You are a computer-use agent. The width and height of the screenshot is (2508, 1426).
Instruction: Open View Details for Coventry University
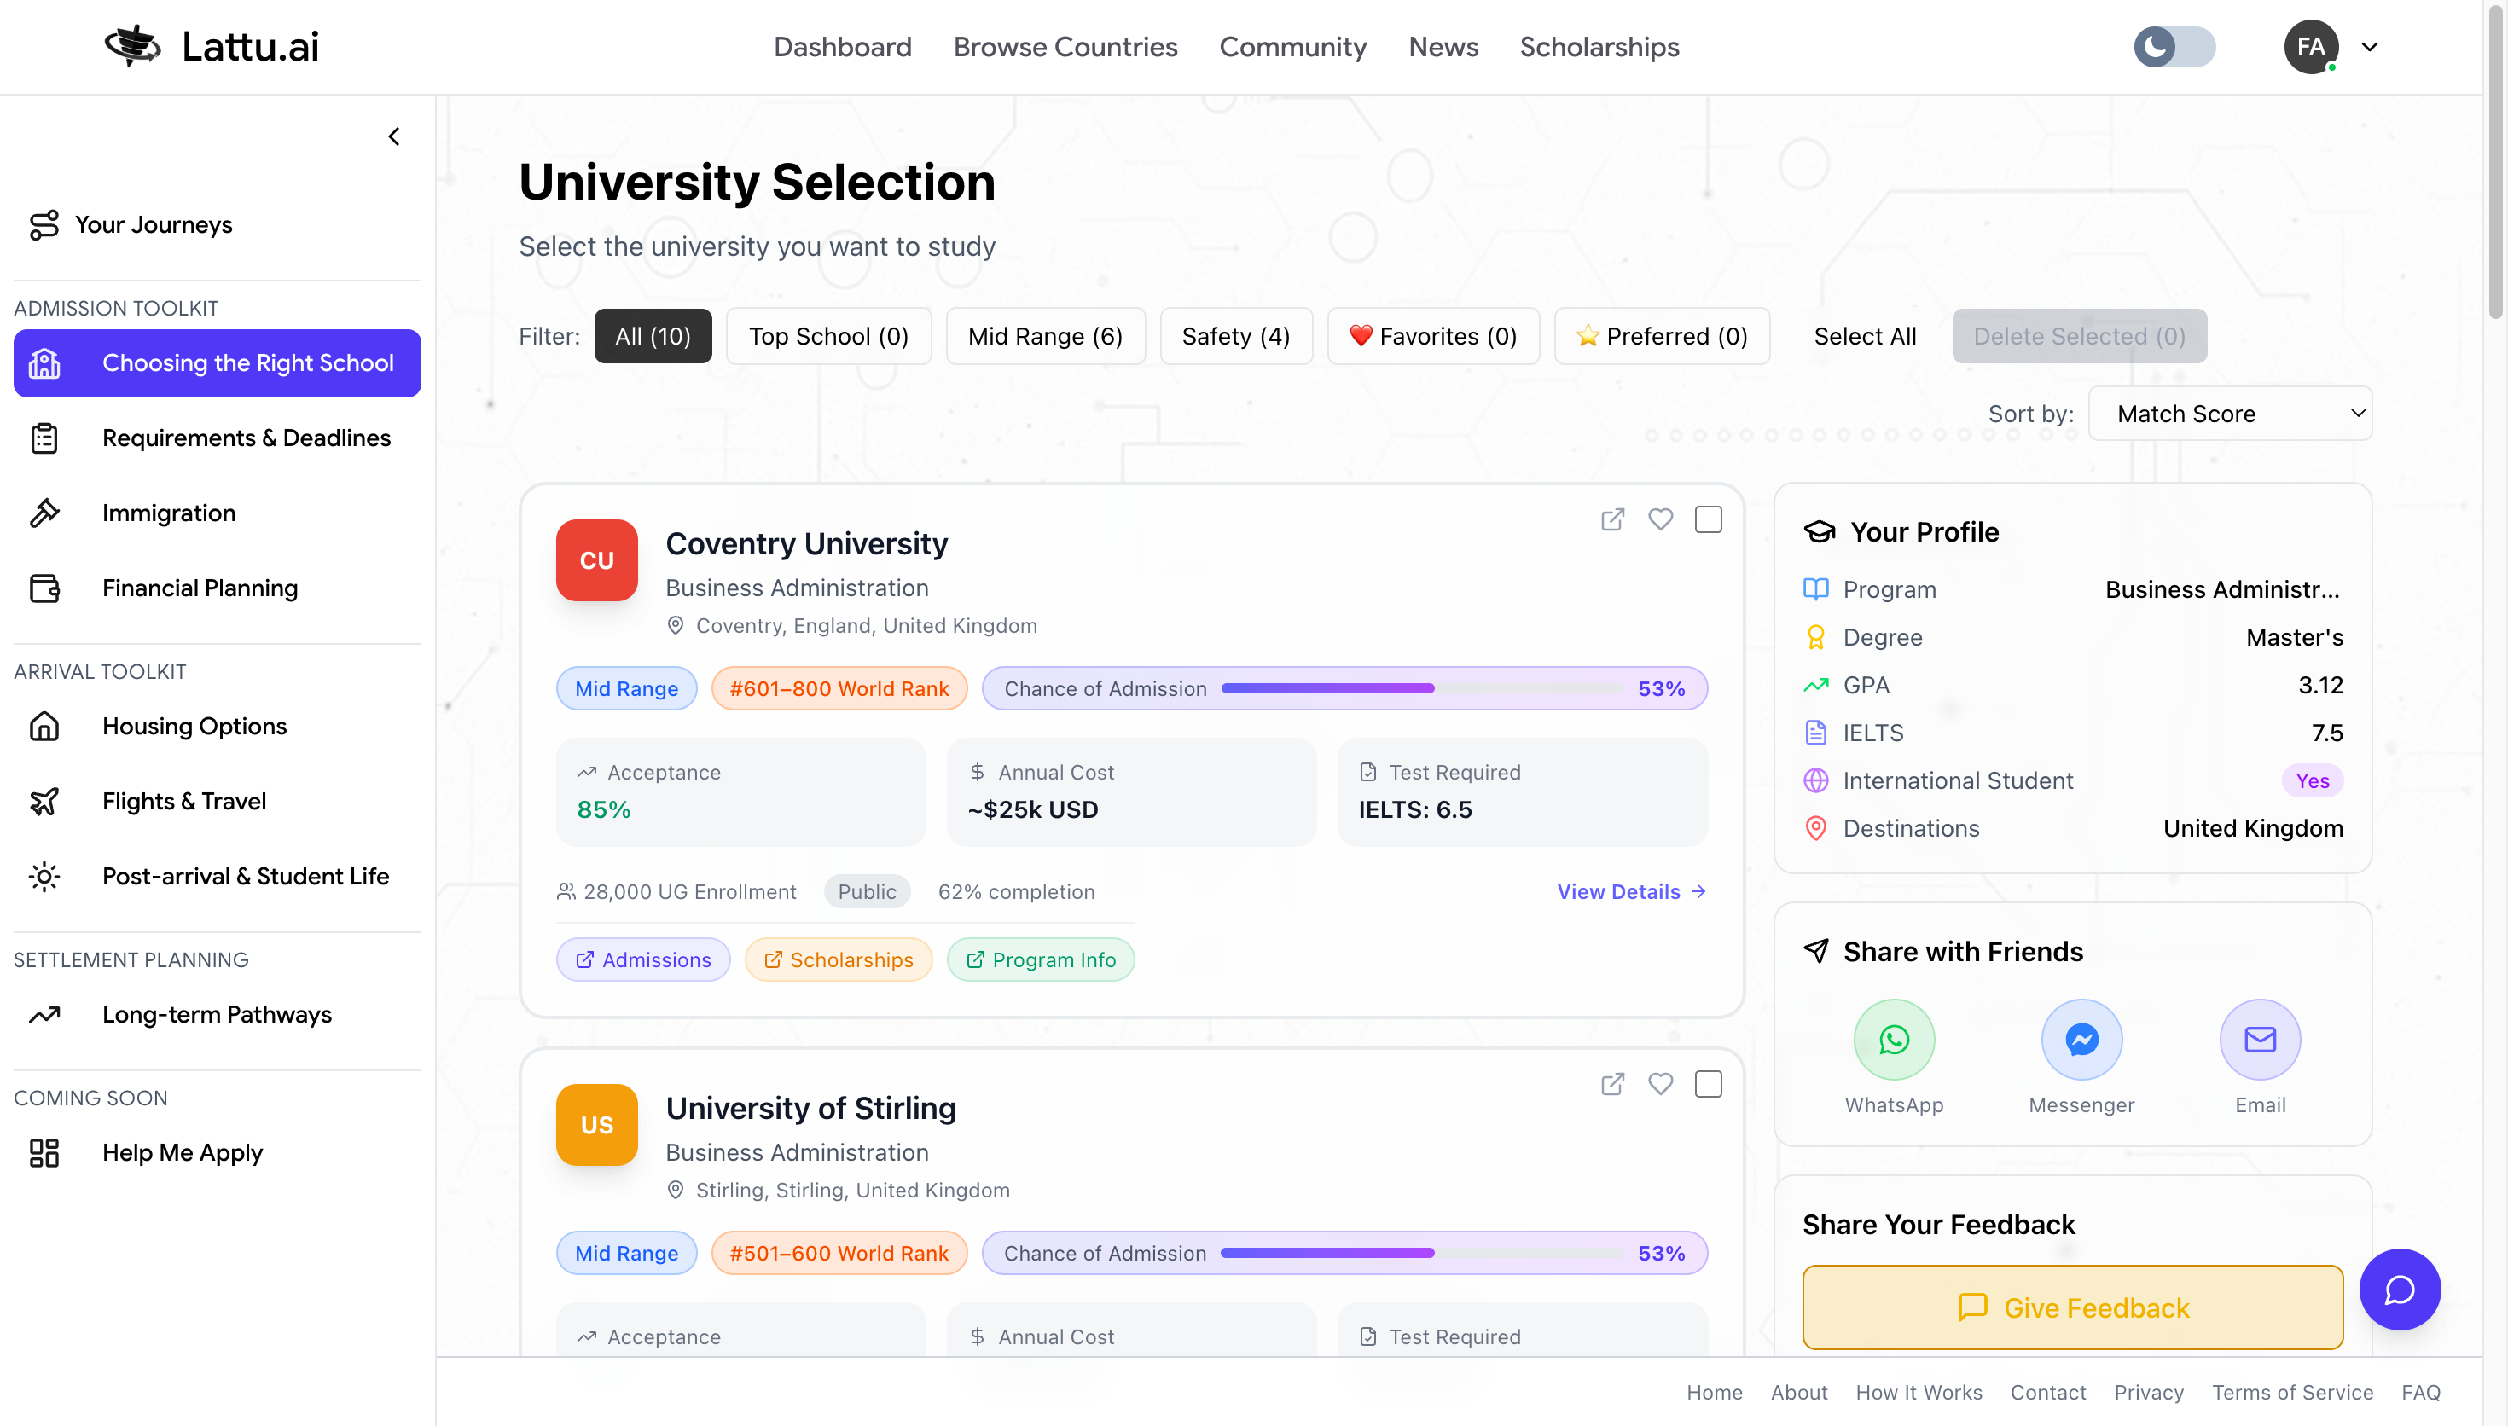(x=1632, y=891)
